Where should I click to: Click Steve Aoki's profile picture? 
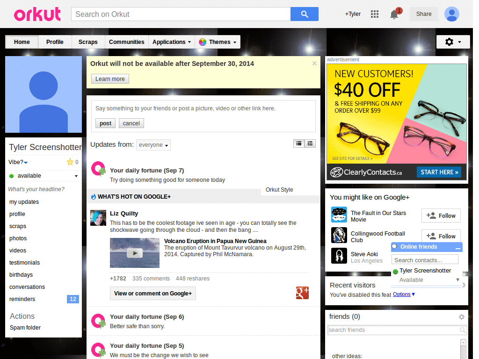click(339, 256)
